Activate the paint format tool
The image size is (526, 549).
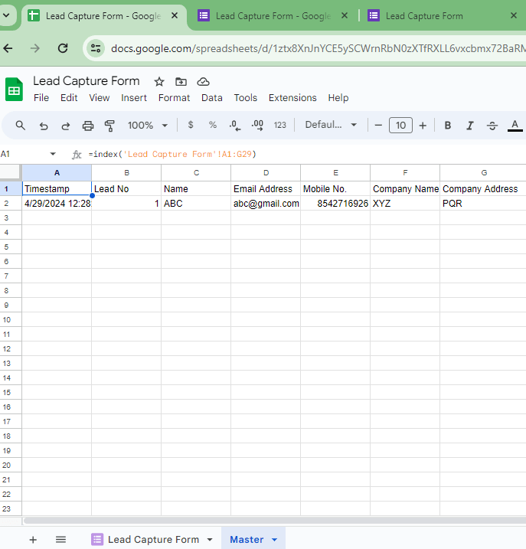coord(109,126)
